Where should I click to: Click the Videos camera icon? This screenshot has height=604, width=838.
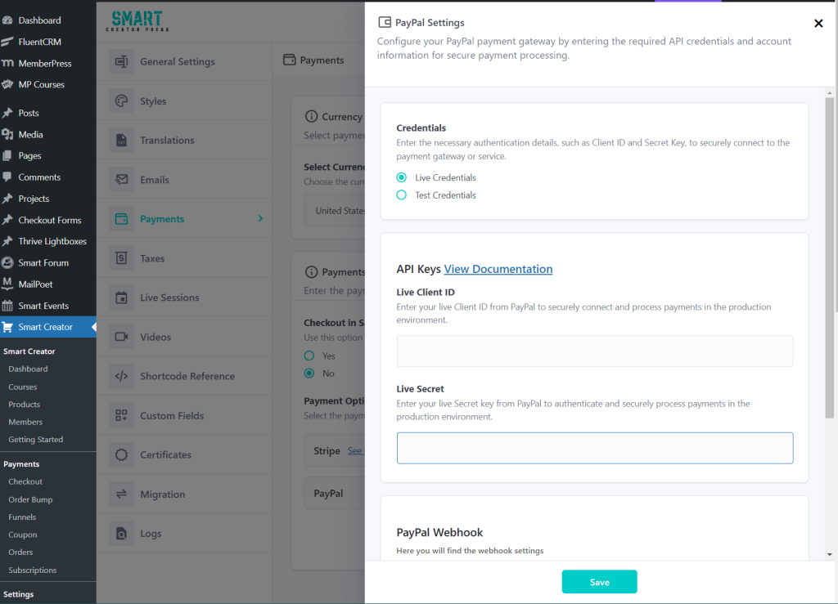122,337
